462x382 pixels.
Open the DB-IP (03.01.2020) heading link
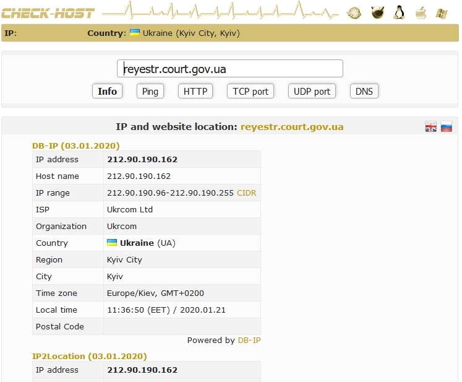pyautogui.click(x=75, y=145)
